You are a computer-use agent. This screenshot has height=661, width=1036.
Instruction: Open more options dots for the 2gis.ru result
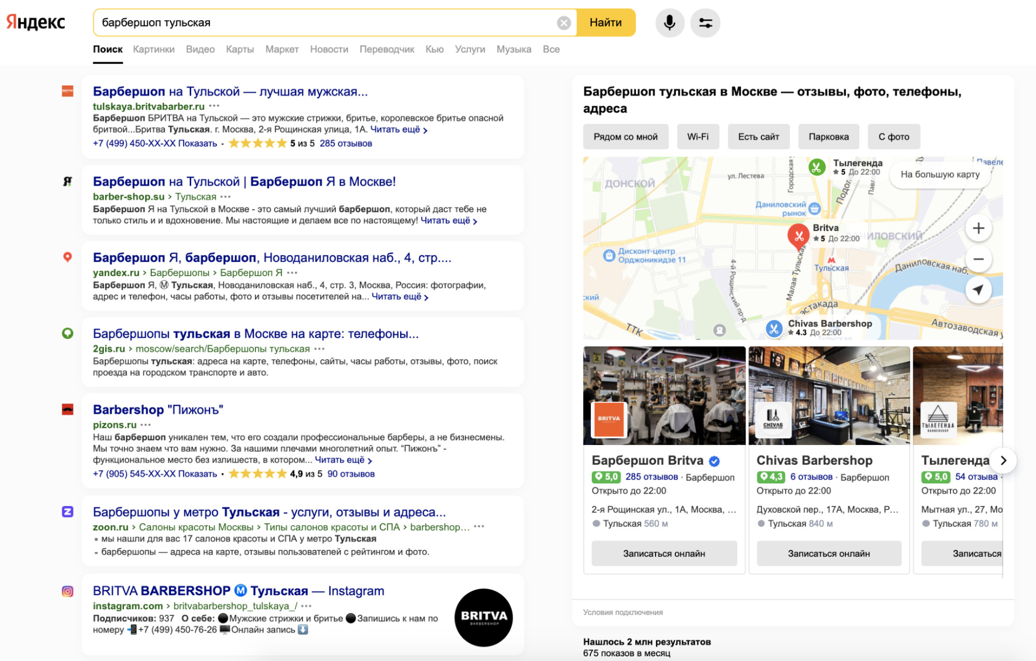320,349
